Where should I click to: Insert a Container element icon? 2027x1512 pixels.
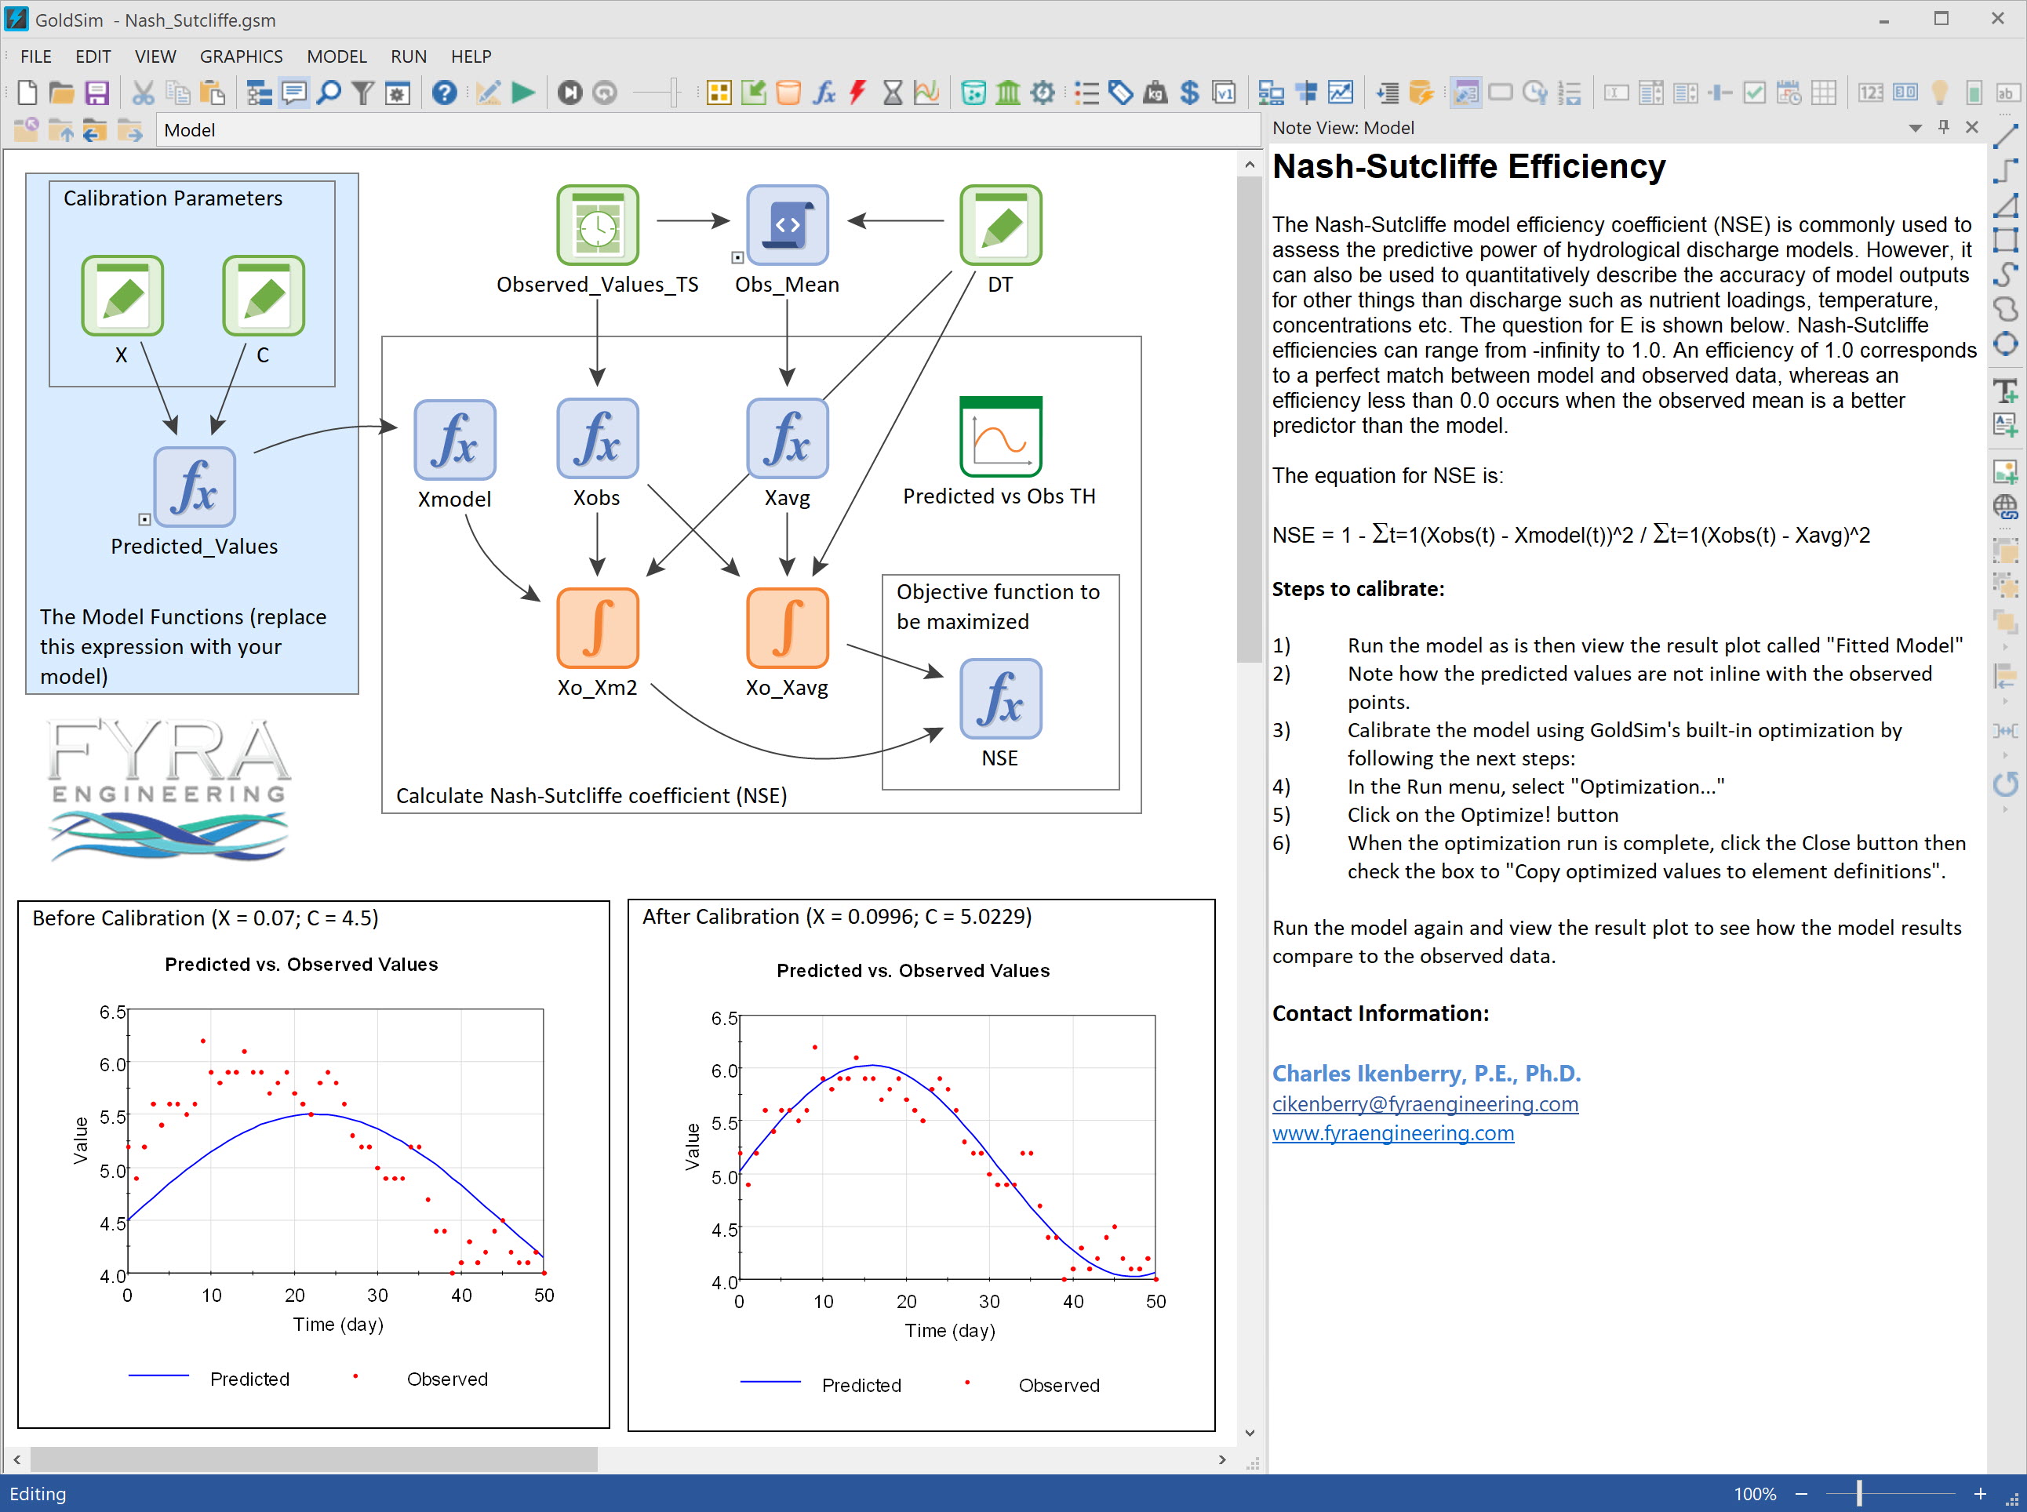(x=719, y=93)
